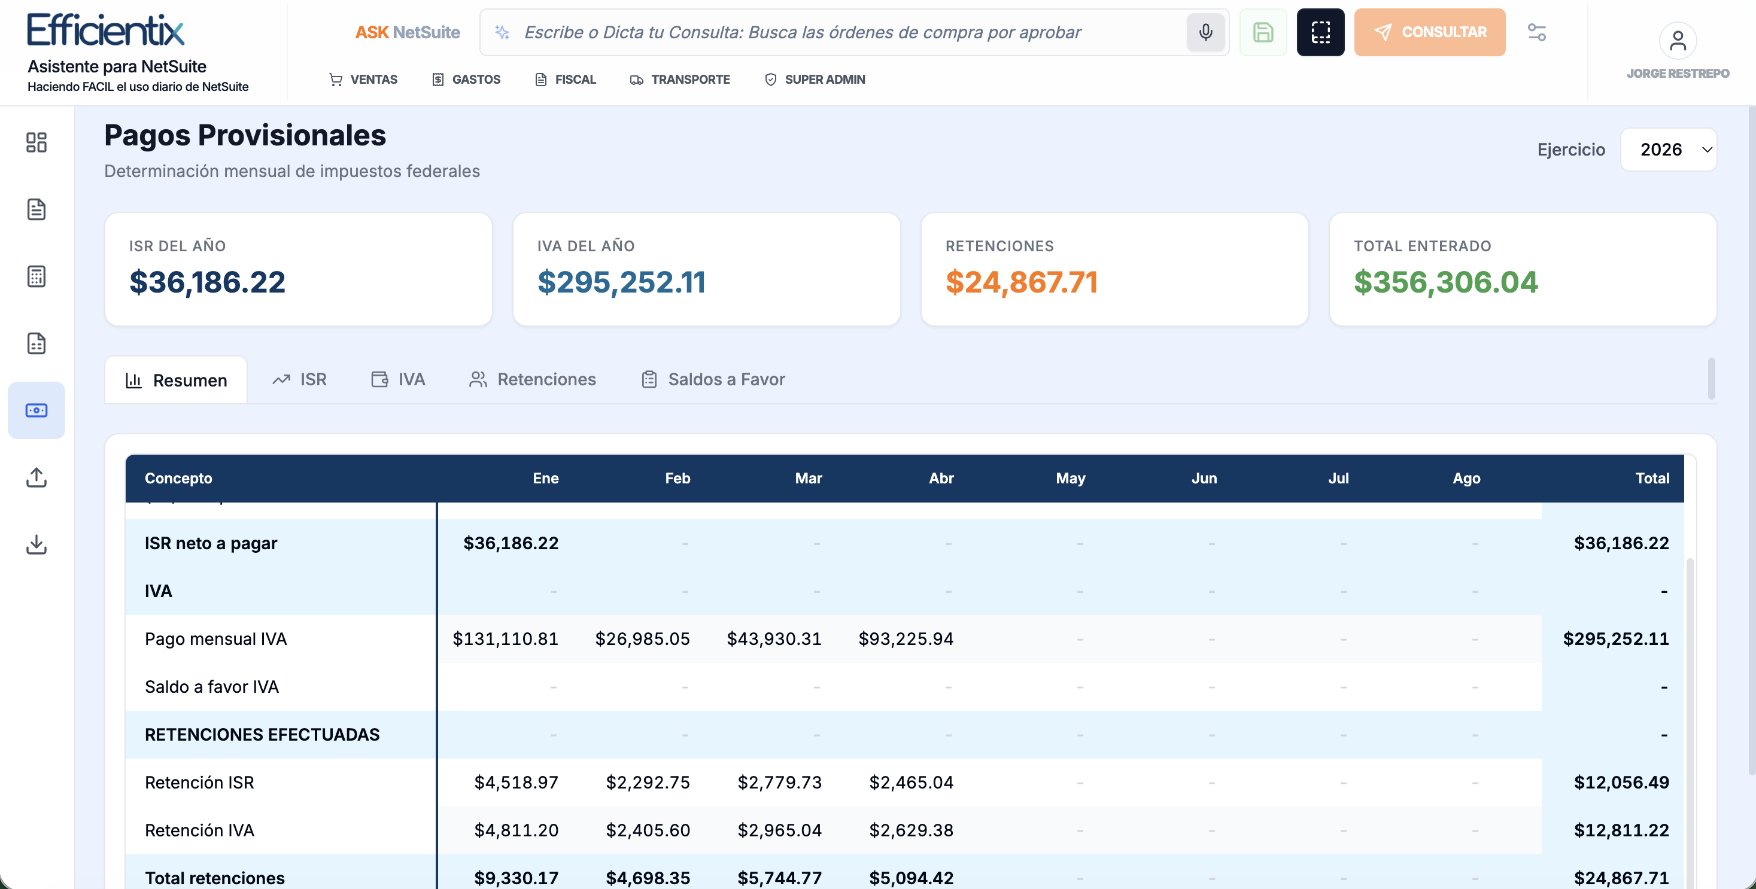Open the filter settings sliders icon

[x=1536, y=32]
